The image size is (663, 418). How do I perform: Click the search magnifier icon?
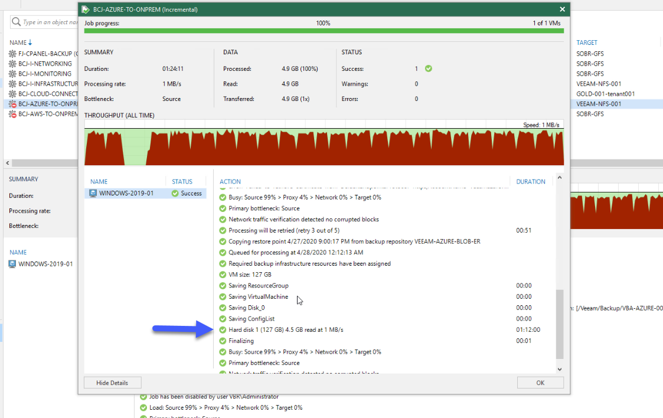16,22
